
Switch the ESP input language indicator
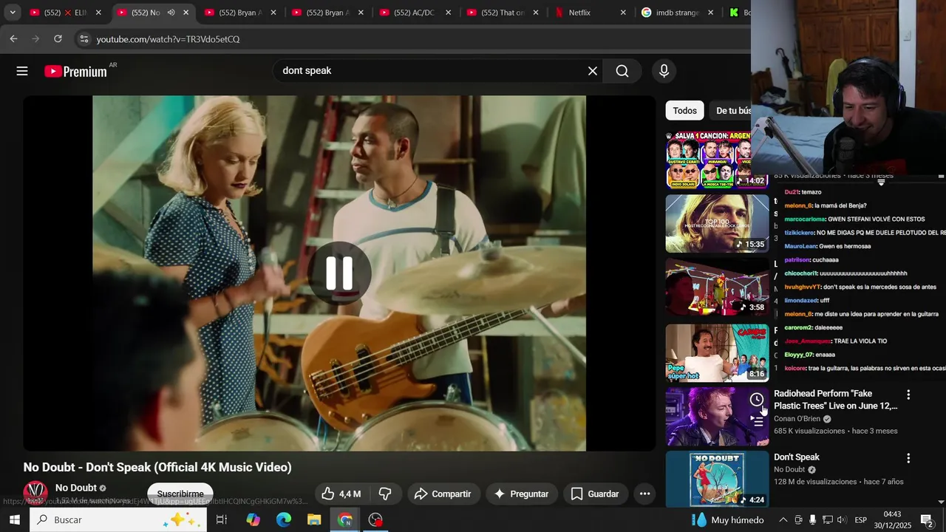[860, 520]
